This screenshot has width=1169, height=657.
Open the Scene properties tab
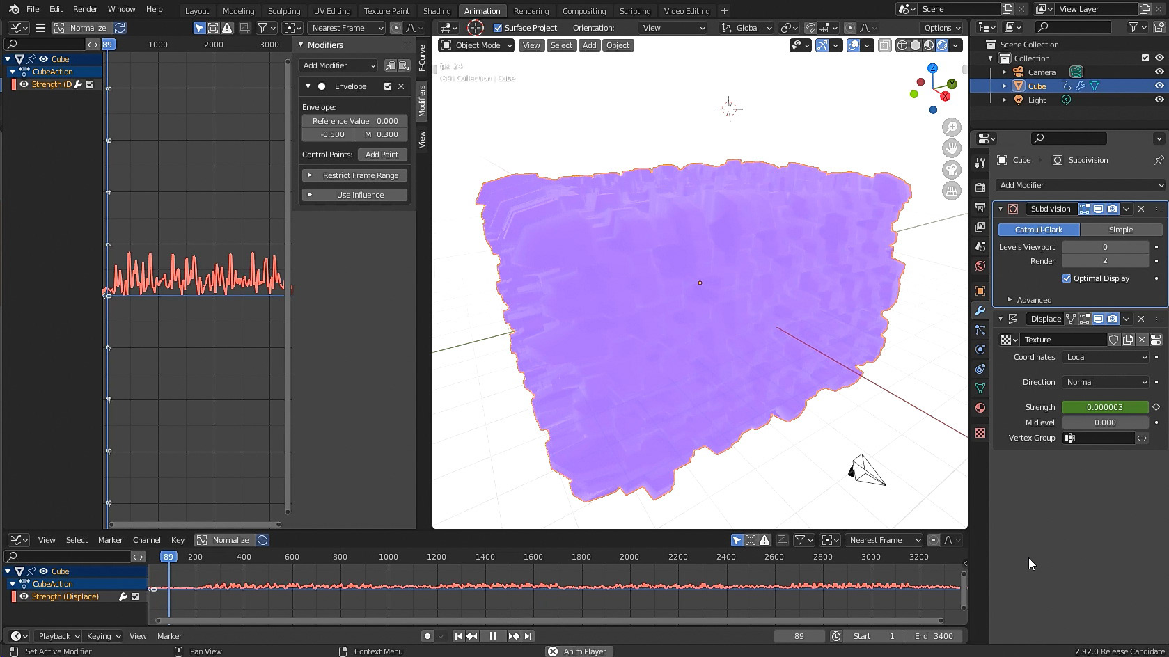coord(980,246)
